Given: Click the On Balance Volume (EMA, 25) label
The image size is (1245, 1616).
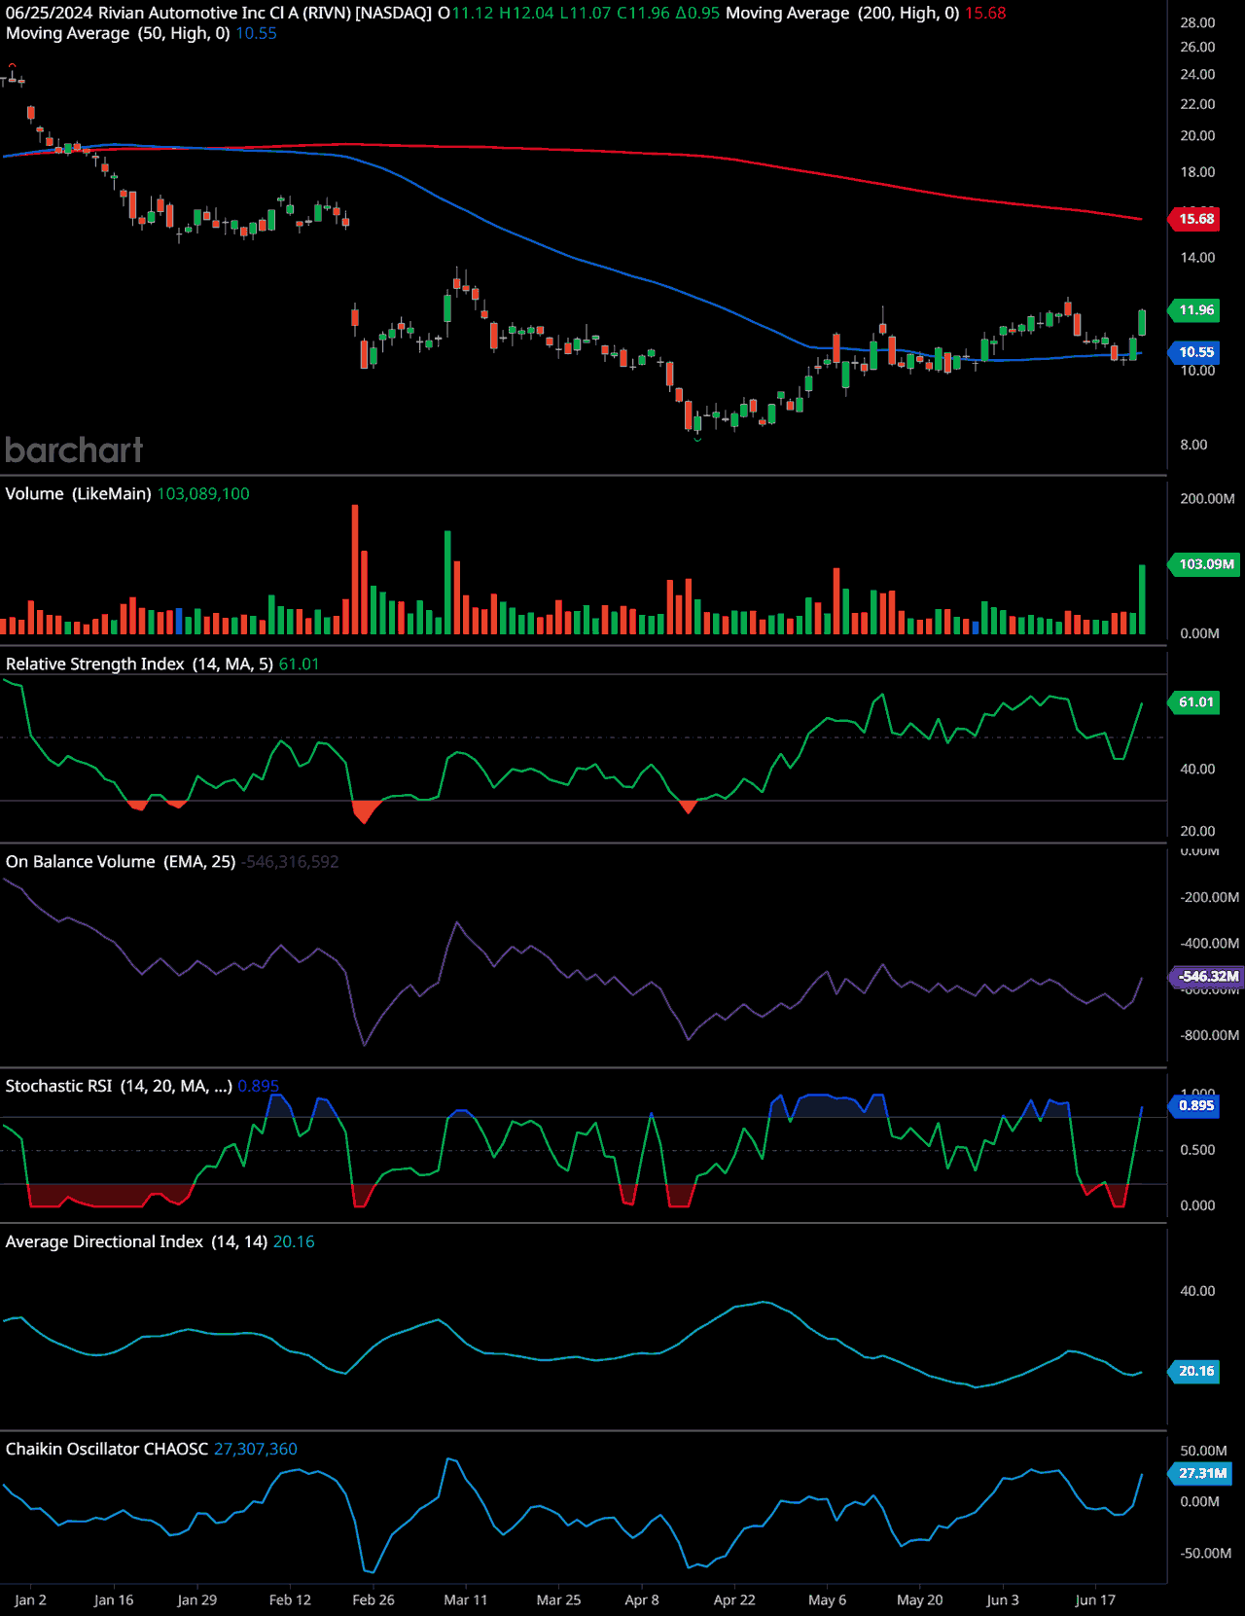Looking at the screenshot, I should coord(121,862).
